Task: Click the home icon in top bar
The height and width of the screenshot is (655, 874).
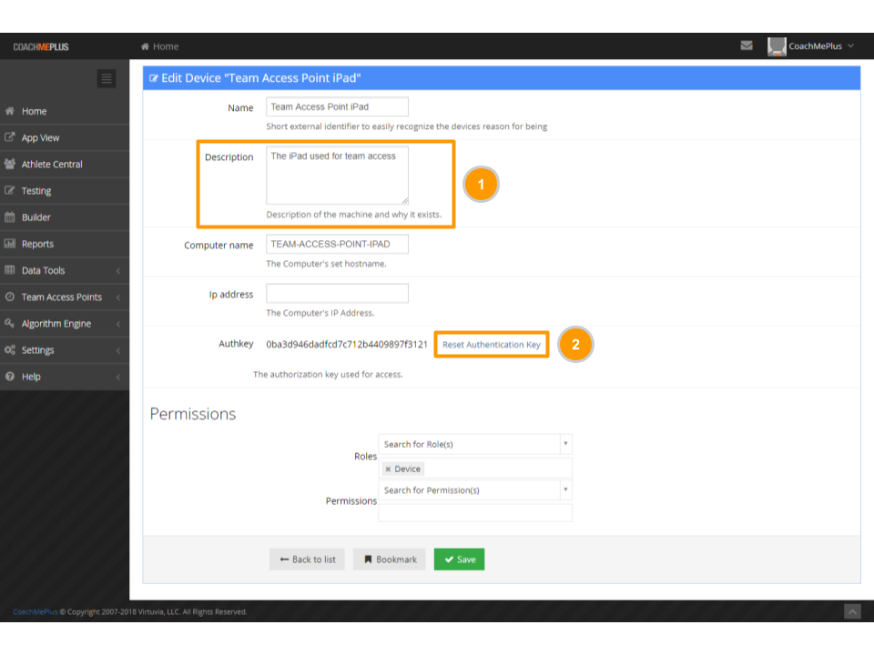Action: (x=145, y=46)
